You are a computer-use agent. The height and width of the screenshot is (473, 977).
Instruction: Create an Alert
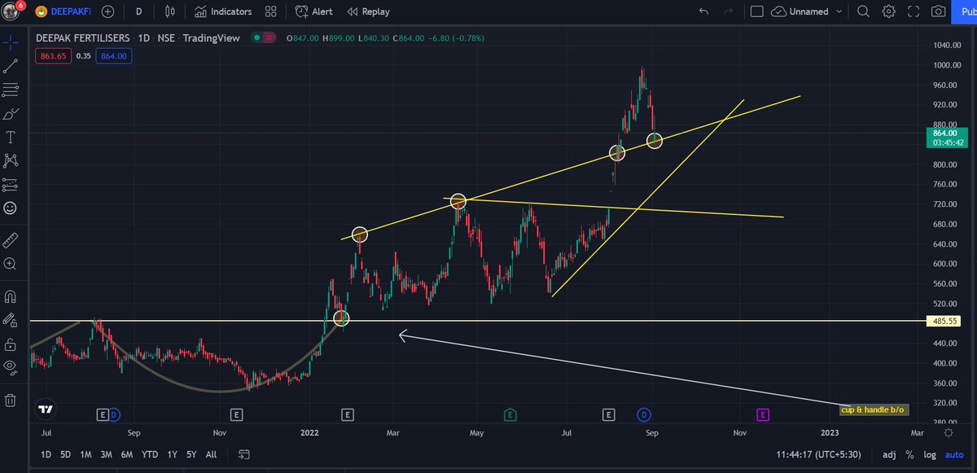(x=313, y=11)
